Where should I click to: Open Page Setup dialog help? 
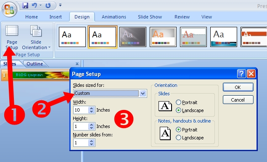[x=241, y=74]
